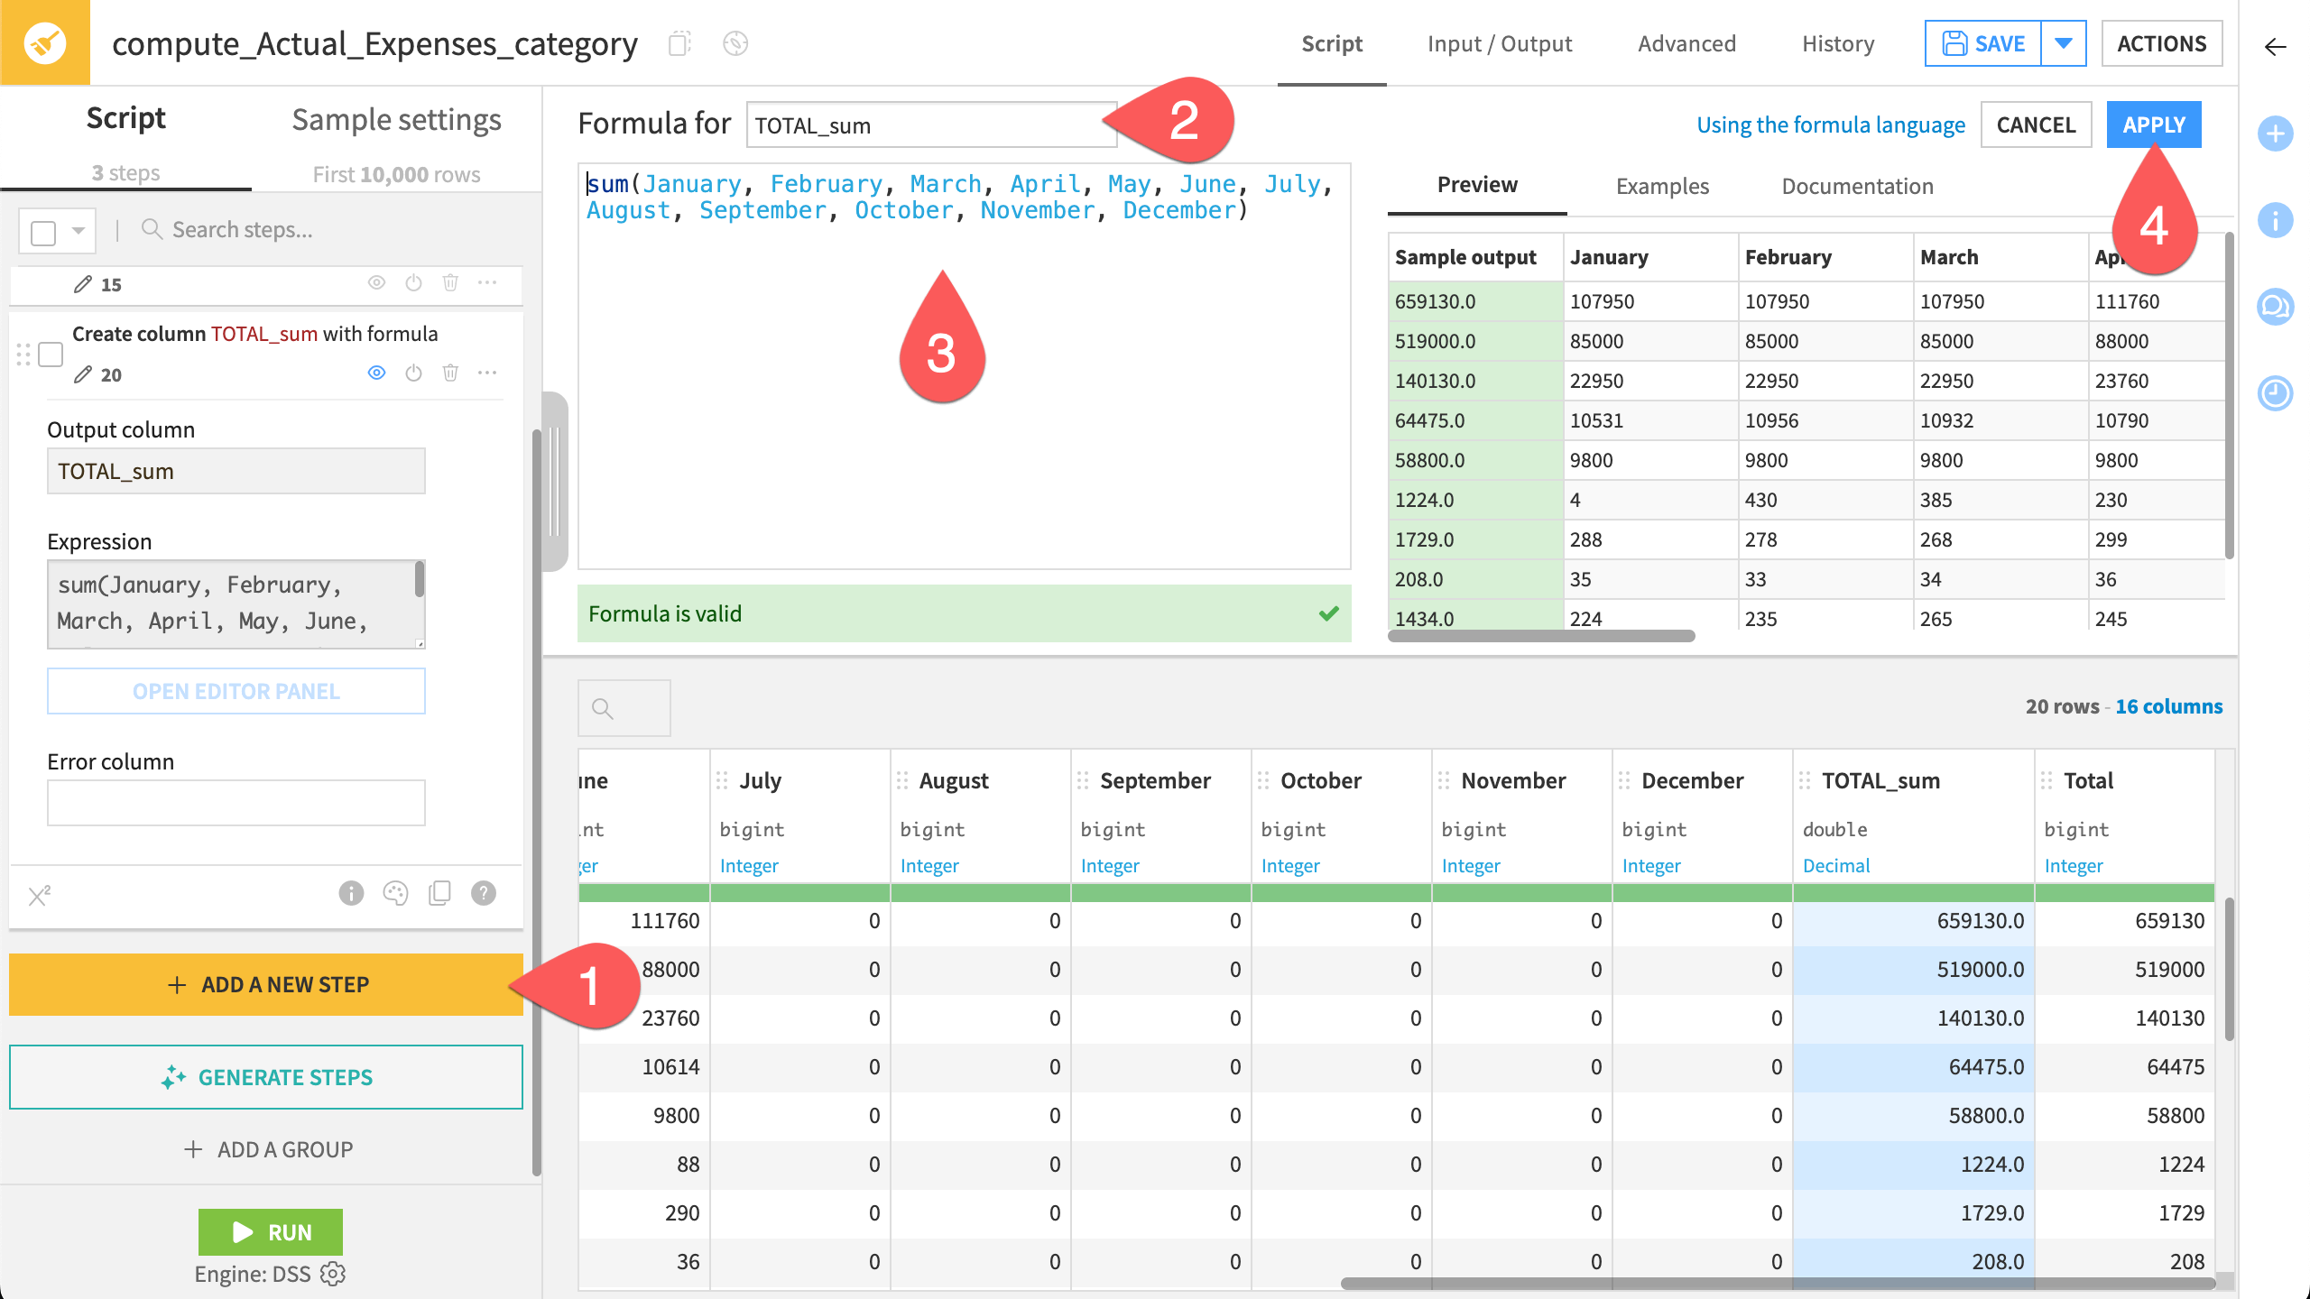Viewport: 2310px width, 1299px height.
Task: Click the plus icon in the right sidebar
Action: [2276, 134]
